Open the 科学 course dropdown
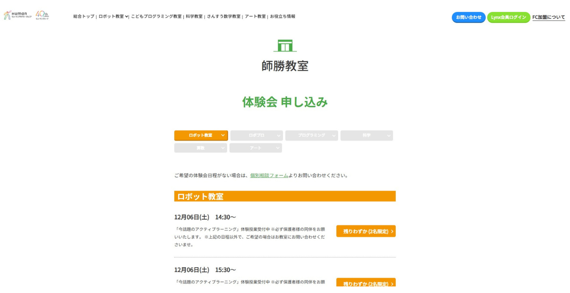570x293 pixels. coord(367,136)
